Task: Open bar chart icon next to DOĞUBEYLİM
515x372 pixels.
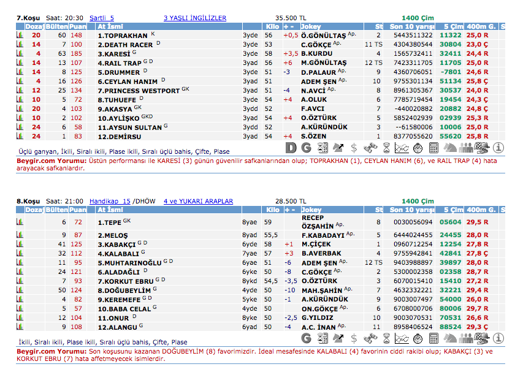Action: (x=20, y=290)
